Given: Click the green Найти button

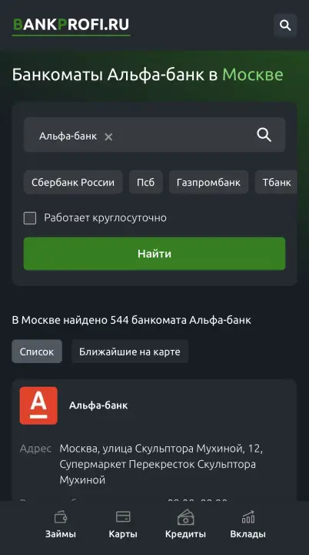Looking at the screenshot, I should point(154,254).
